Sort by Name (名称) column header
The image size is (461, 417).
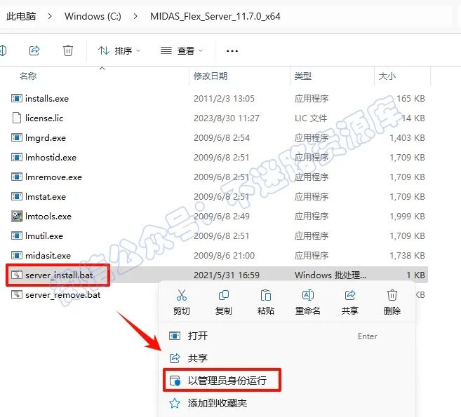[28, 76]
